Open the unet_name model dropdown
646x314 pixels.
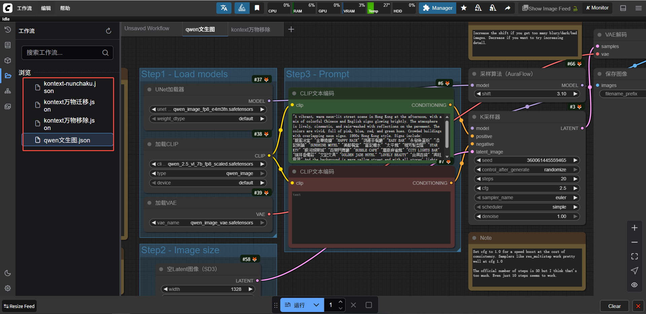pos(208,109)
